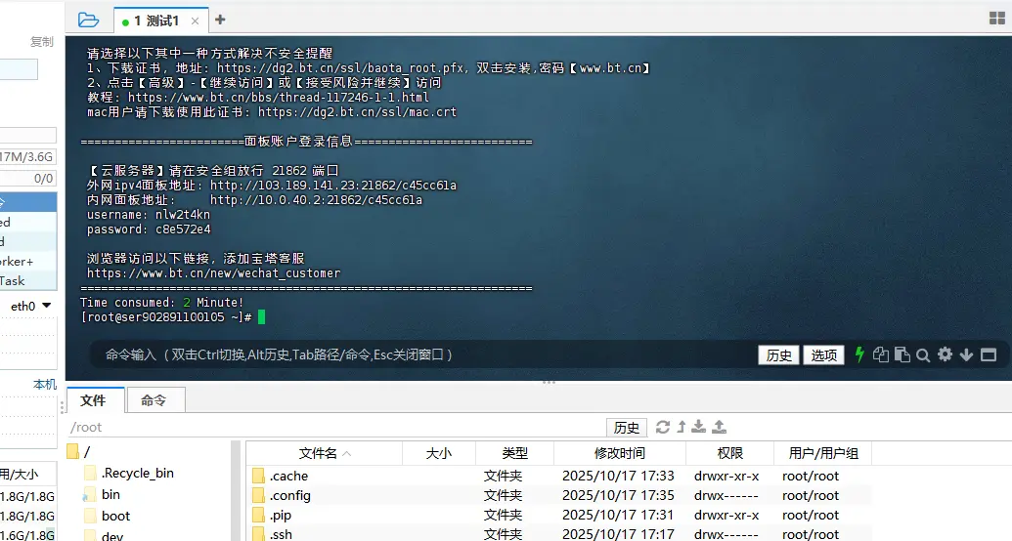Switch to the 命令 tab
Image resolution: width=1012 pixels, height=541 pixels.
click(x=154, y=400)
